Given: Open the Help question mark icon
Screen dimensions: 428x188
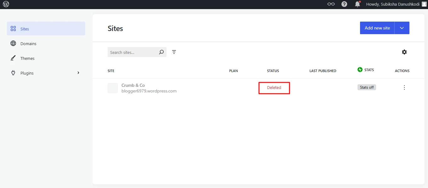Looking at the screenshot, I should tap(344, 4).
